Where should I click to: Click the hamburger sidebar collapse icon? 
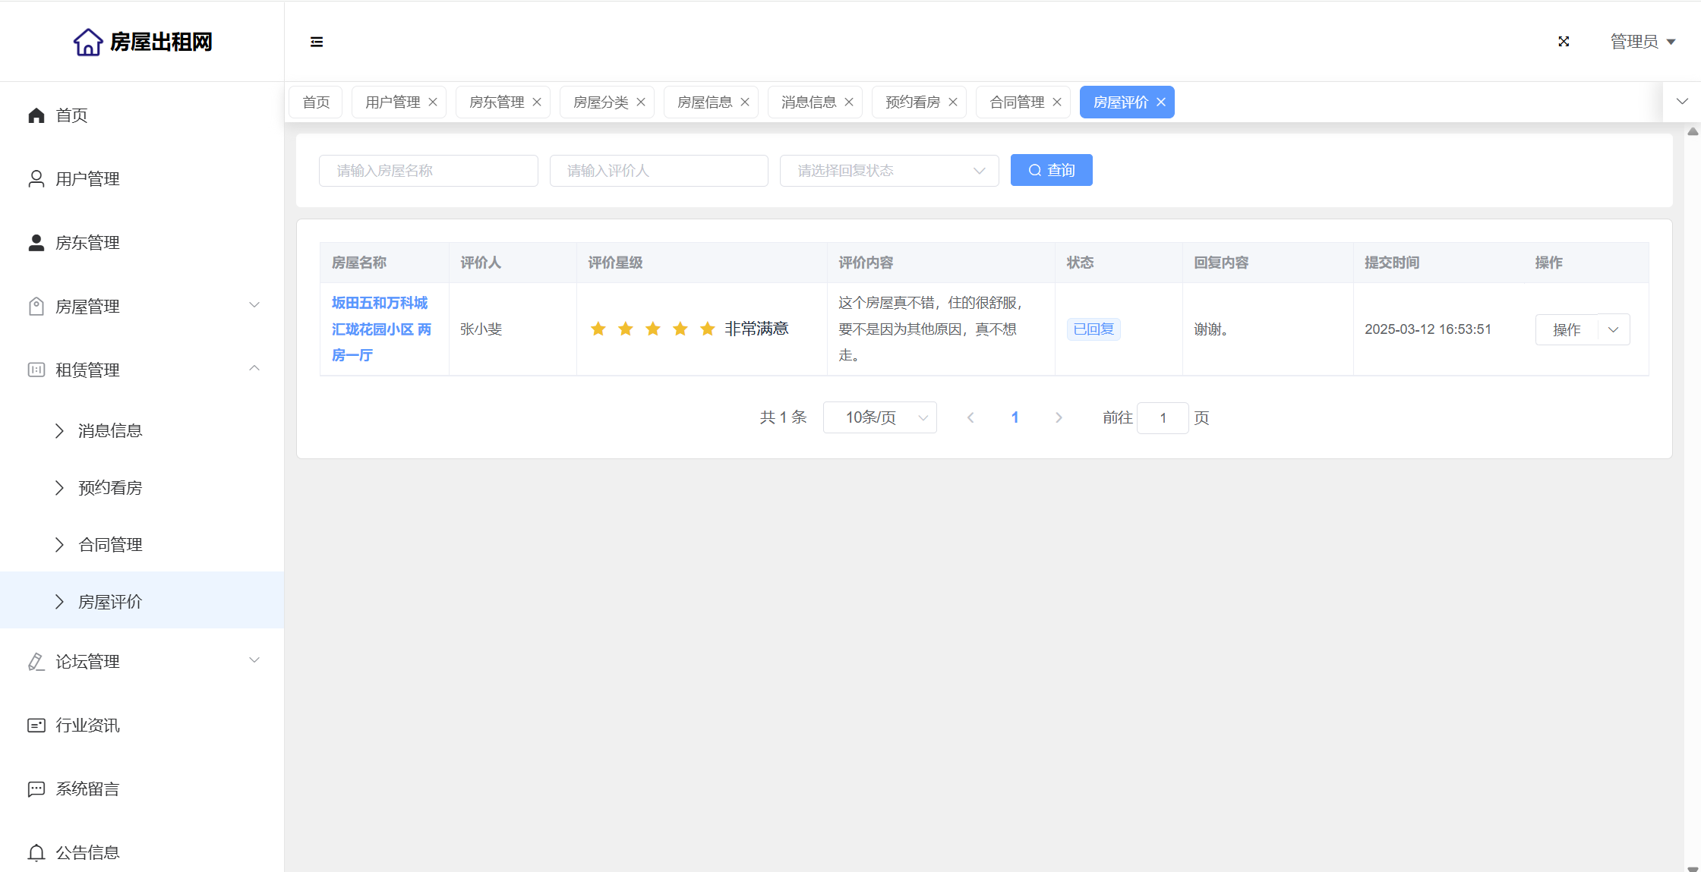[317, 42]
